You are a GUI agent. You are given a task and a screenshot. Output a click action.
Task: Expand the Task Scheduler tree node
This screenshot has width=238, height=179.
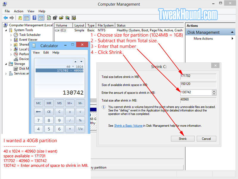11,35
